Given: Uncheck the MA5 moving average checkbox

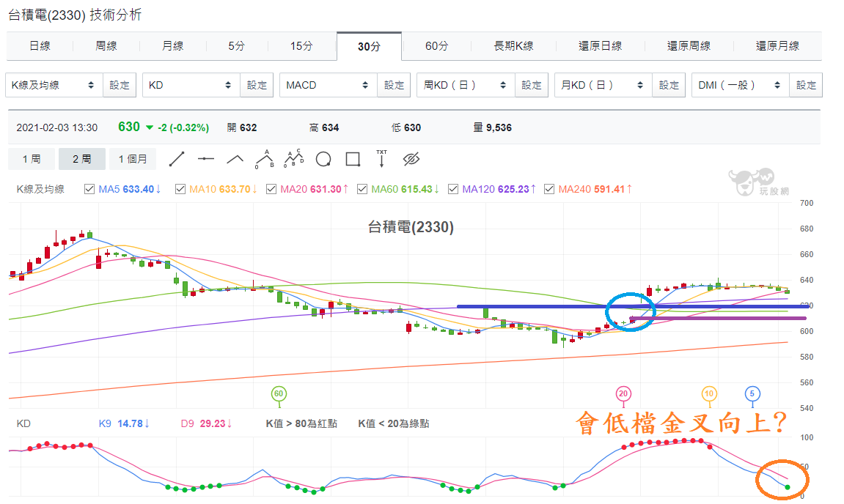Looking at the screenshot, I should tap(89, 189).
